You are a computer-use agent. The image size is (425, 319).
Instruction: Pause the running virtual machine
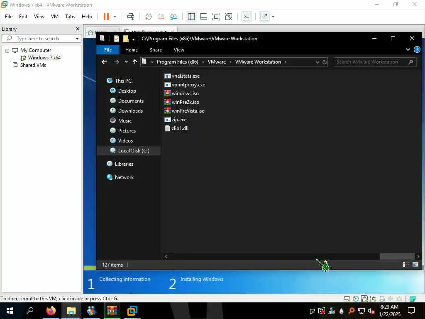pos(106,17)
